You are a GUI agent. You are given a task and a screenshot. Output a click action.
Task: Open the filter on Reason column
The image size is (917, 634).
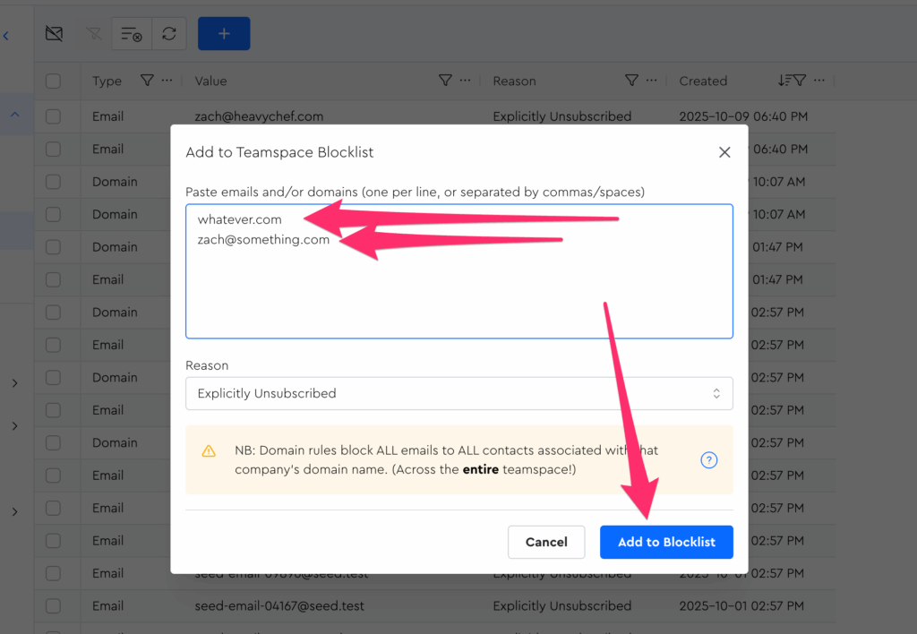tap(631, 81)
